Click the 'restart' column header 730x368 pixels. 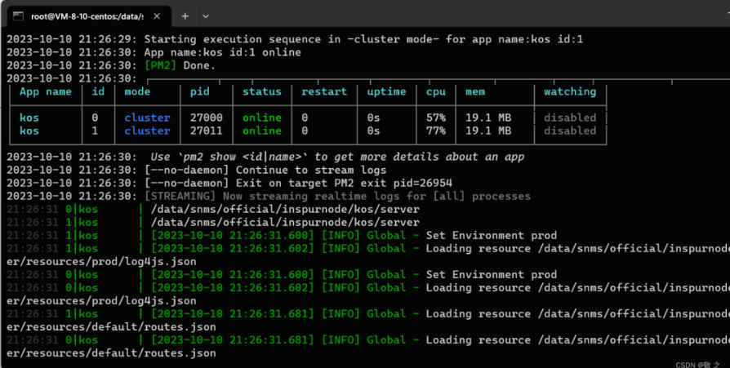323,92
